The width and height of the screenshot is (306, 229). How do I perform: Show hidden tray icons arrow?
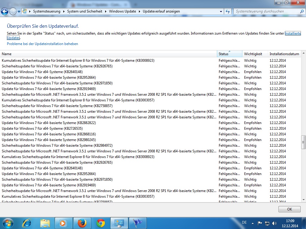(x=253, y=223)
